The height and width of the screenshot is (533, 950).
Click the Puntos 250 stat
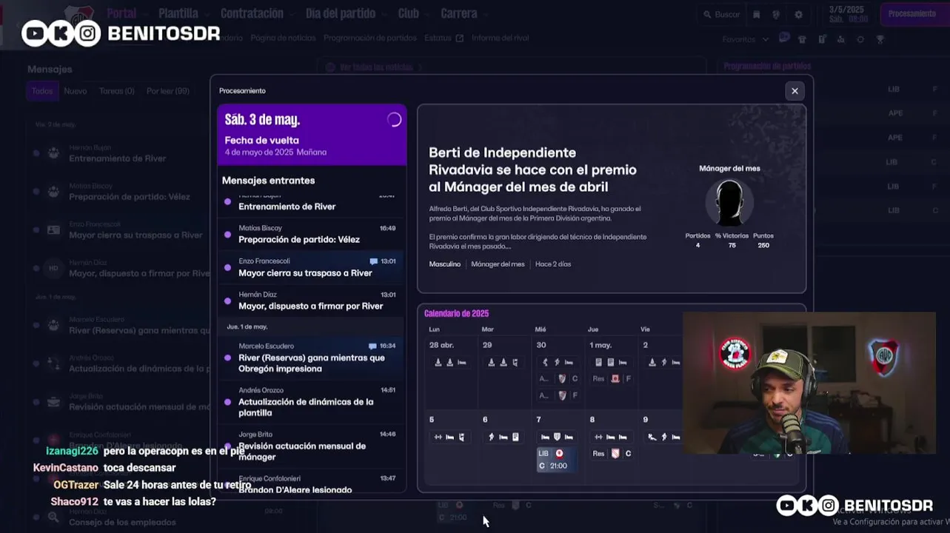763,241
